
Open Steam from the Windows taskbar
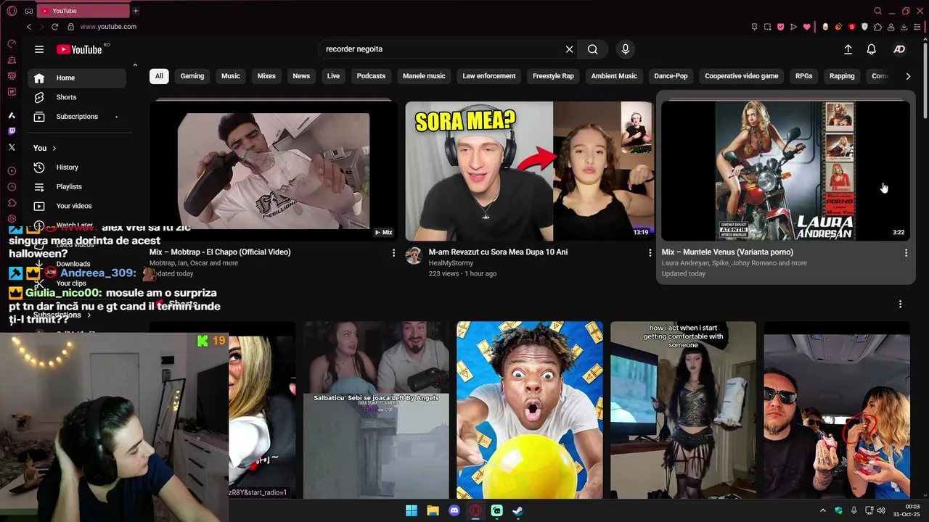[x=517, y=510]
